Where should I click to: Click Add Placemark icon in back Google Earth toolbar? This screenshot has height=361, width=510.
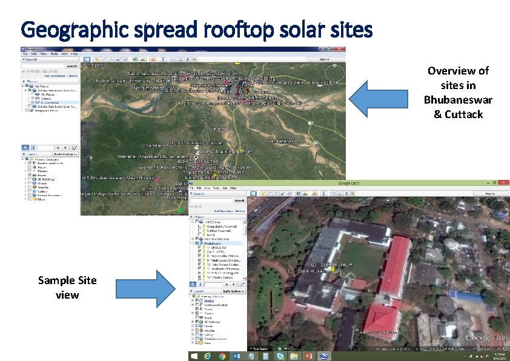97,59
